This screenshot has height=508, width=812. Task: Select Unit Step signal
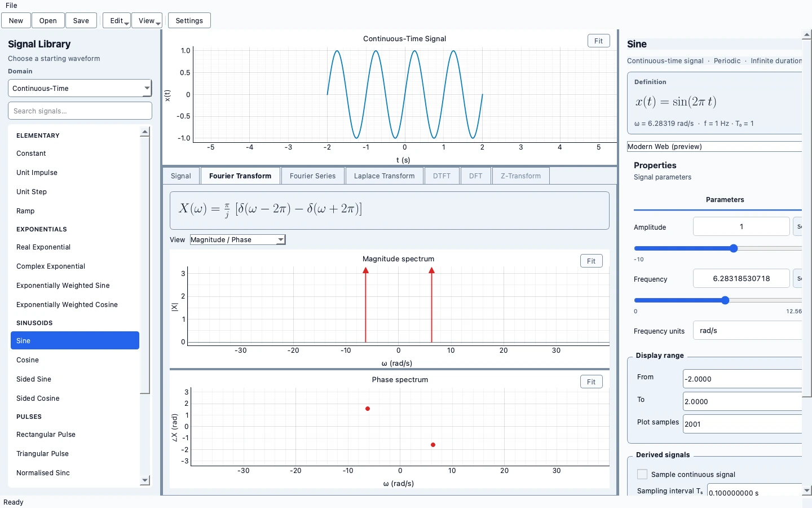(75, 192)
